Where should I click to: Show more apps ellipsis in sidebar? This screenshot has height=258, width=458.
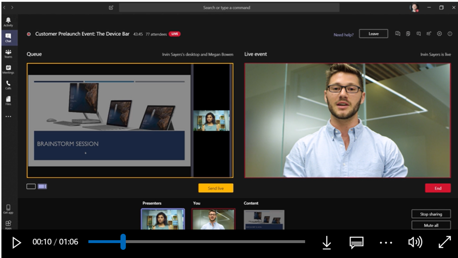tap(8, 116)
